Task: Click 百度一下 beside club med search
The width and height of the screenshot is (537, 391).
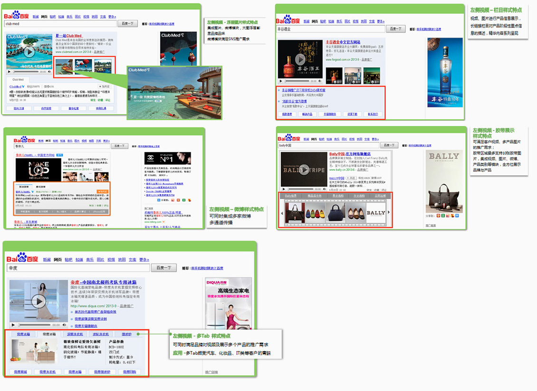Action: point(128,24)
